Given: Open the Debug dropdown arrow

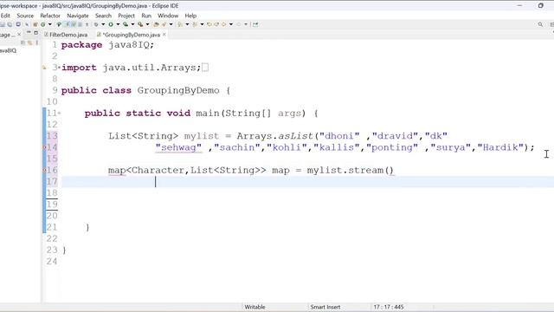Looking at the screenshot, I should point(103,24).
